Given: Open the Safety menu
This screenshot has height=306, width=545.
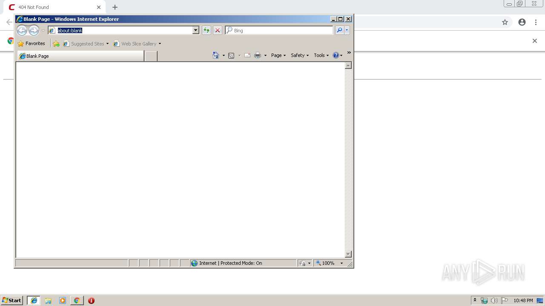Looking at the screenshot, I should point(300,55).
